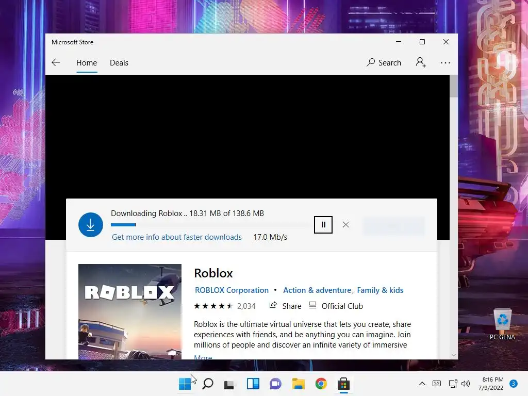
Task: Open notifications badge showing 3
Action: (514, 384)
